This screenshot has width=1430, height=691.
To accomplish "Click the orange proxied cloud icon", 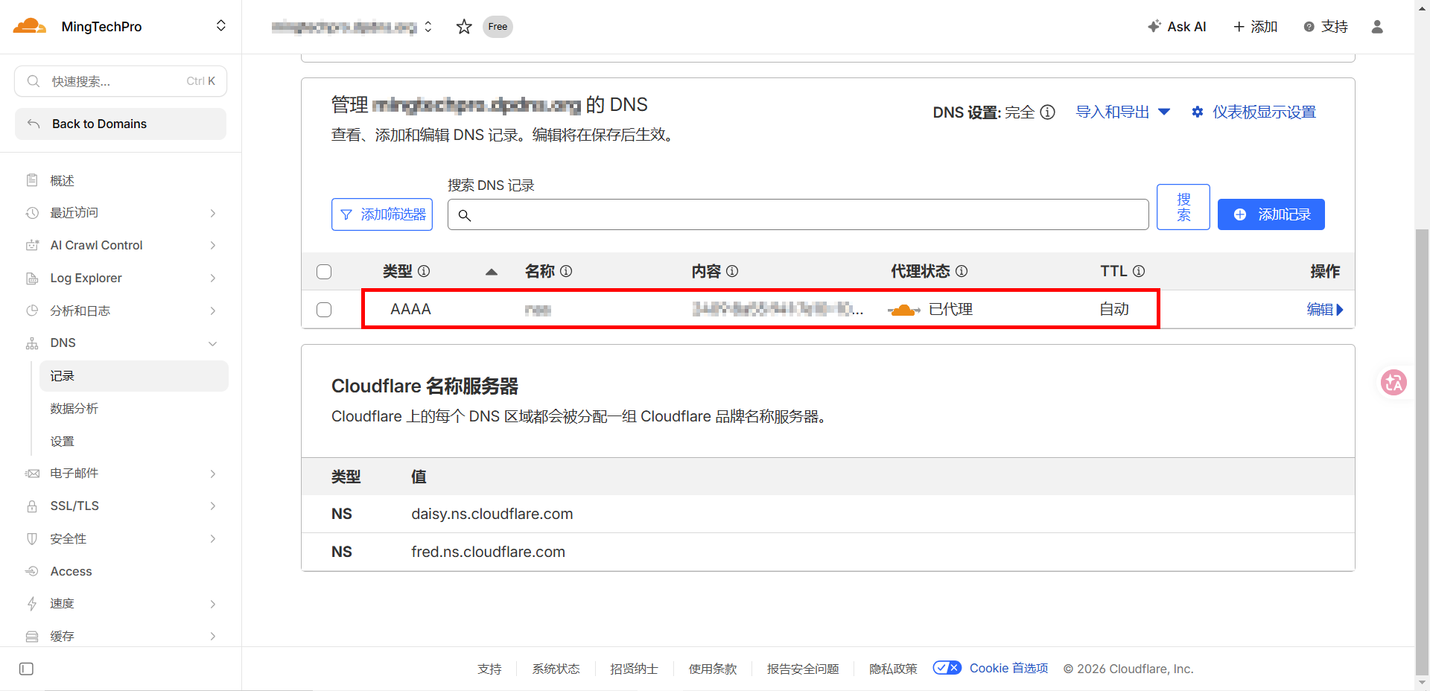I will [904, 310].
